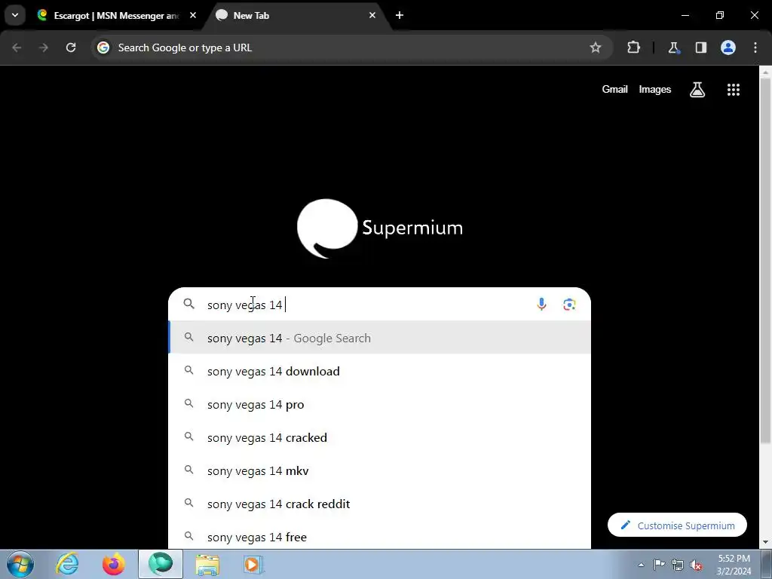Viewport: 772px width, 579px height.
Task: Close the New Tab tab
Action: (x=372, y=15)
